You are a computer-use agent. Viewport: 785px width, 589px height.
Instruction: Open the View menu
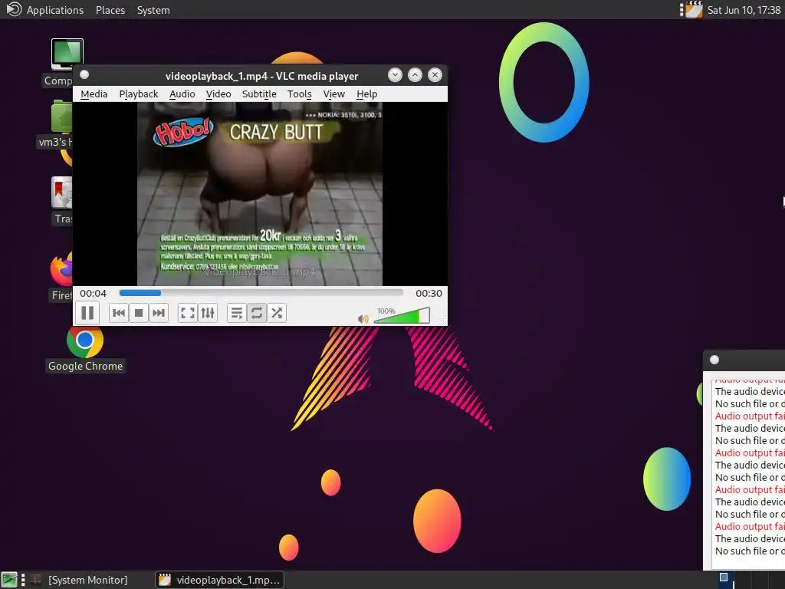click(x=334, y=94)
